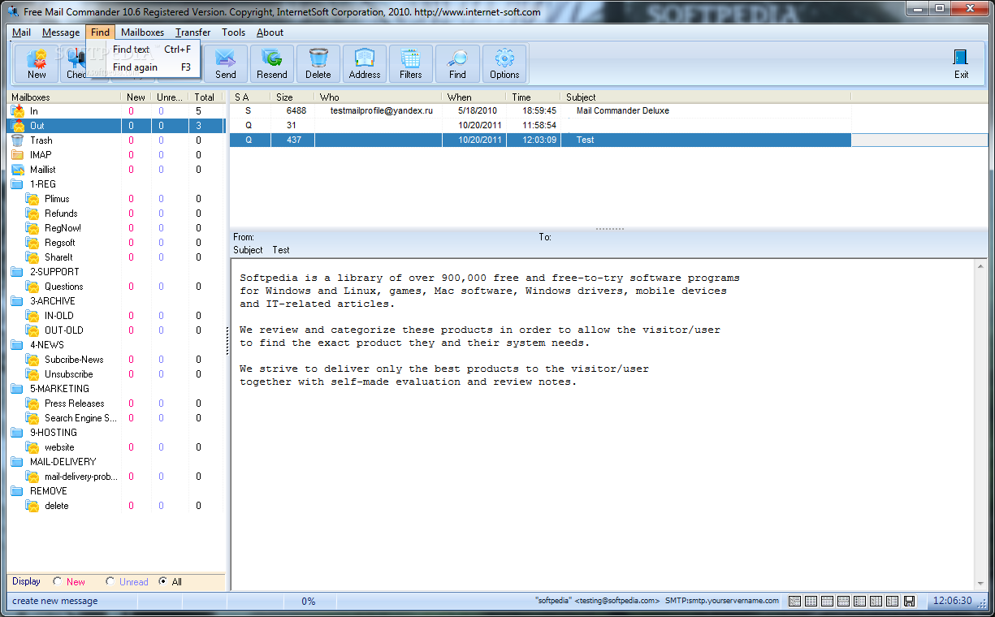Open the Filters toolbar icon
This screenshot has height=617, width=995.
click(411, 63)
